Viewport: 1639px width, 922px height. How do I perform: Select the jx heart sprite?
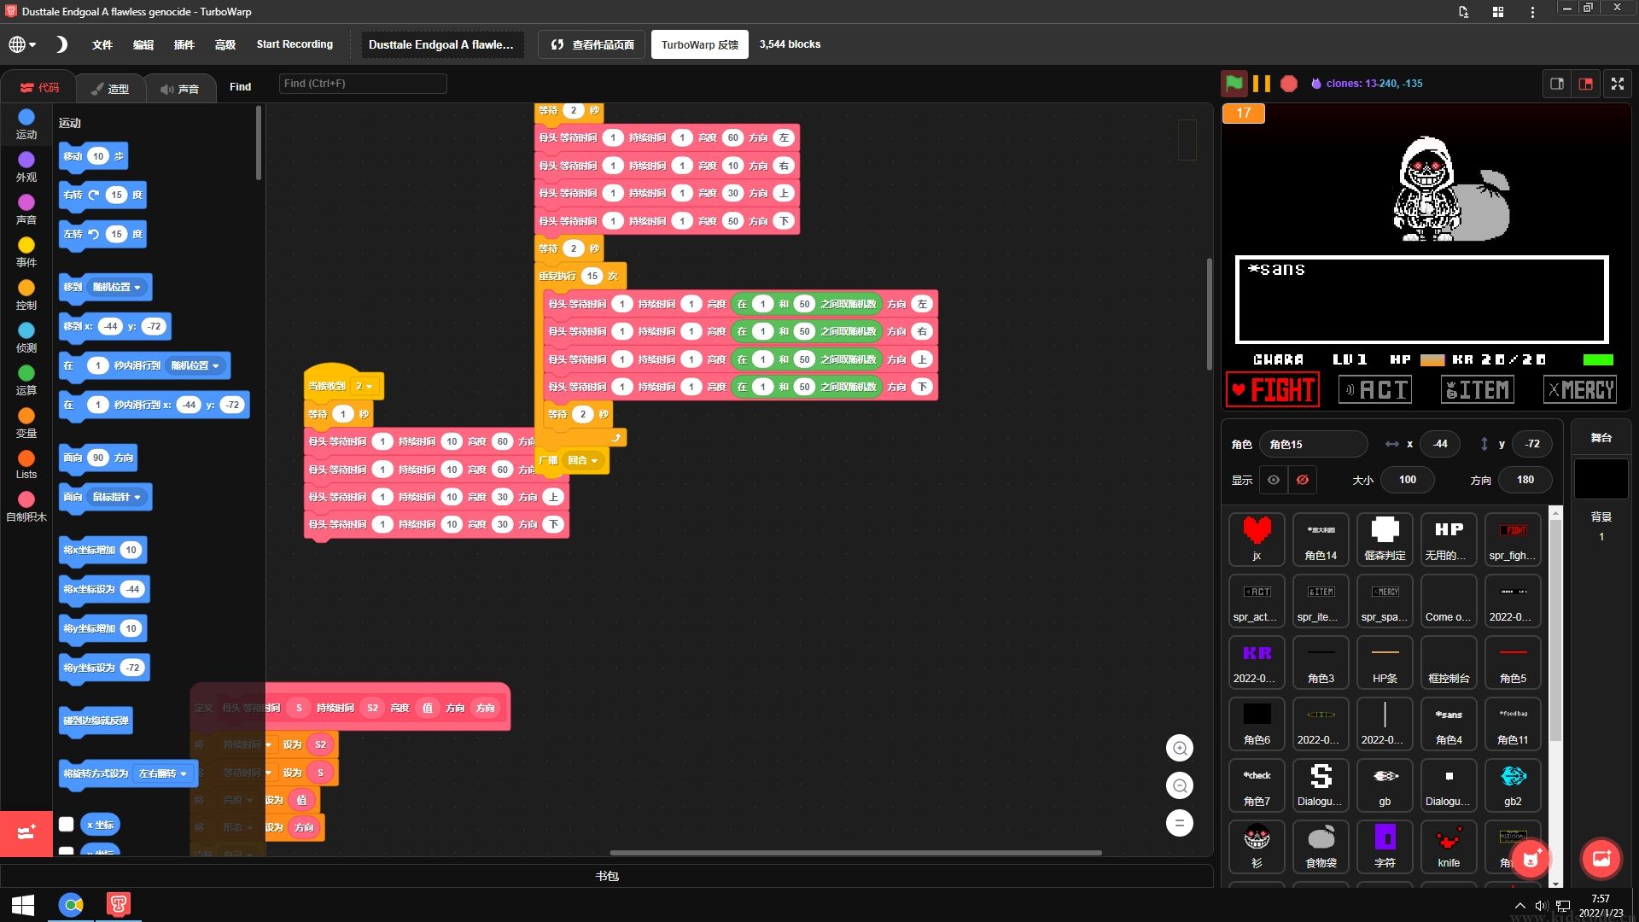[1257, 540]
